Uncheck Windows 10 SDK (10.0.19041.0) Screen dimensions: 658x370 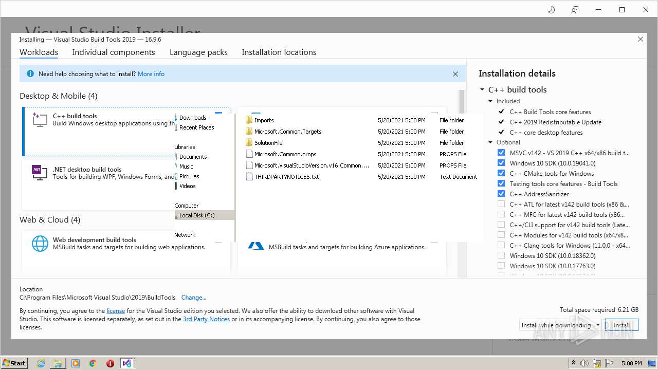point(501,163)
